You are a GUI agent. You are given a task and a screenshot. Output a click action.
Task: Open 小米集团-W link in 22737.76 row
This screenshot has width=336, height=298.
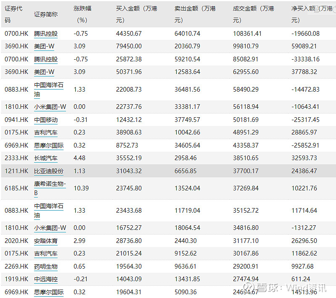point(50,107)
